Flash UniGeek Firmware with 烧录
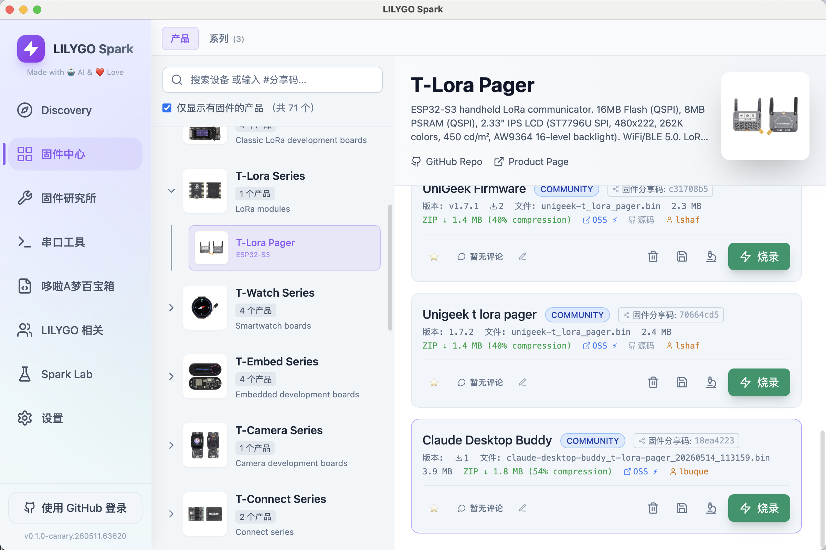The width and height of the screenshot is (826, 550). point(759,256)
